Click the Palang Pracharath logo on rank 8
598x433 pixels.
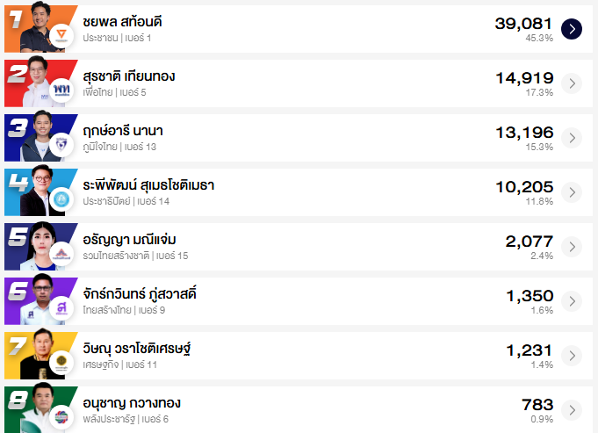coord(61,416)
